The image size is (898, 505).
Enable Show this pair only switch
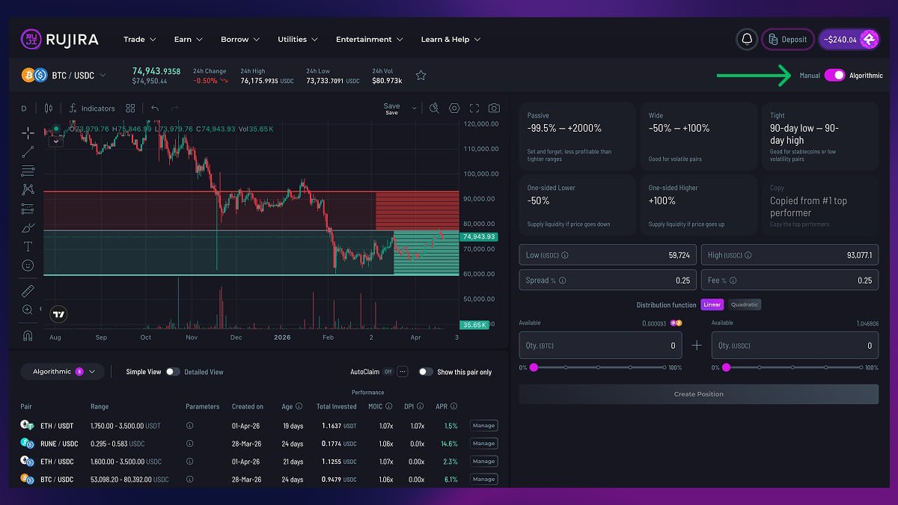point(426,372)
